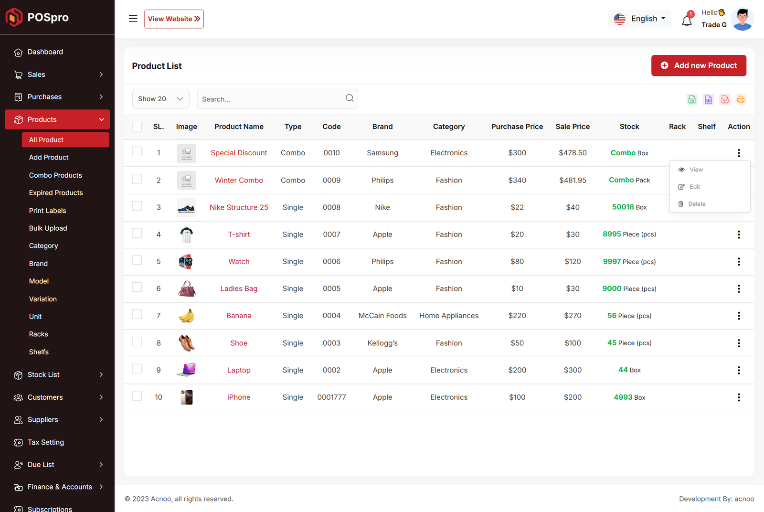Open the Show 20 rows dropdown
This screenshot has width=764, height=512.
pos(160,99)
